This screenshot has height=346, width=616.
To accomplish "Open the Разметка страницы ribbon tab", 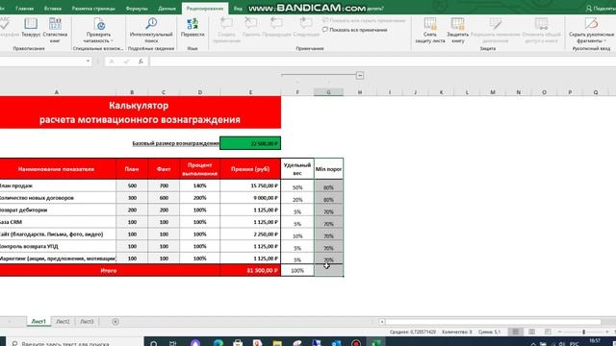I will click(93, 9).
